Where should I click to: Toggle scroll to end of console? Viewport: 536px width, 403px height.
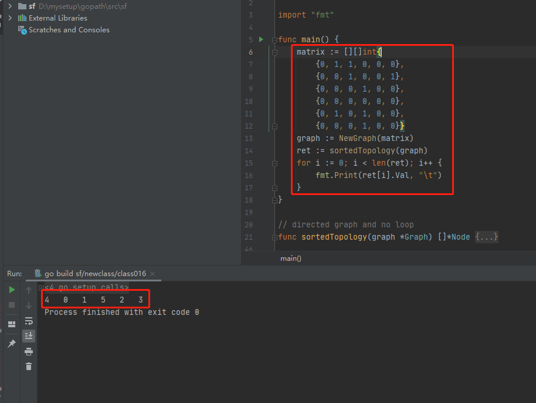pyautogui.click(x=29, y=336)
